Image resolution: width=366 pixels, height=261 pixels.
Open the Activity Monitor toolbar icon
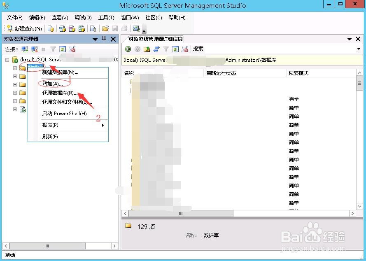(136, 28)
